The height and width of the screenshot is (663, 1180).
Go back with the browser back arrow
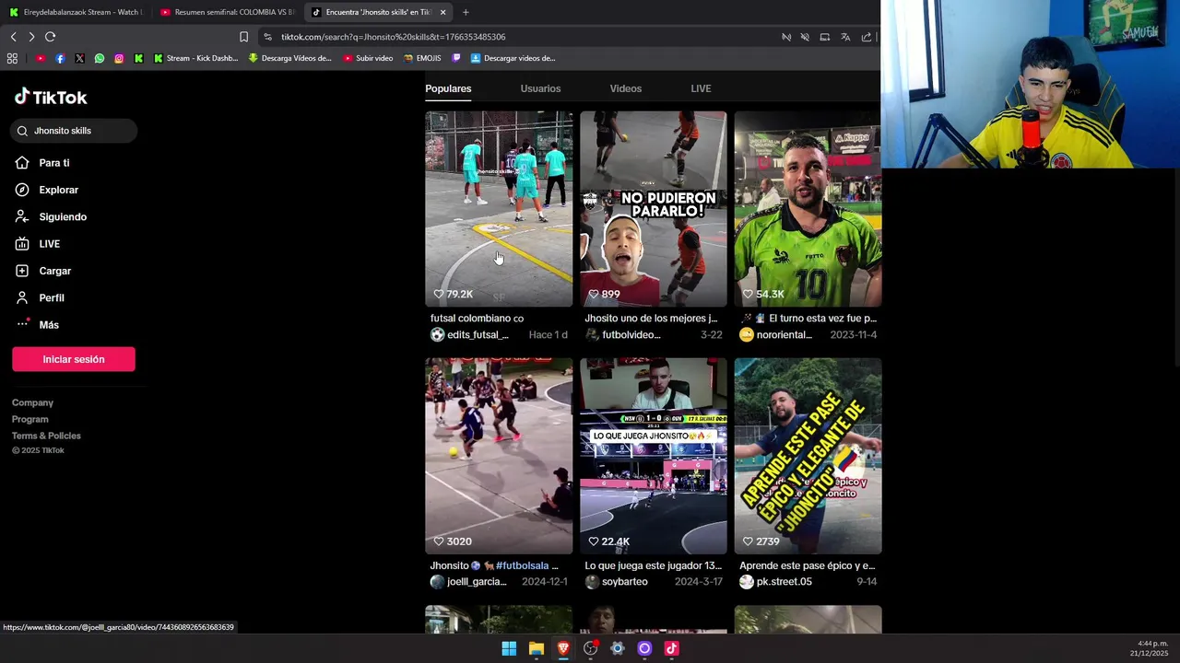(x=13, y=37)
